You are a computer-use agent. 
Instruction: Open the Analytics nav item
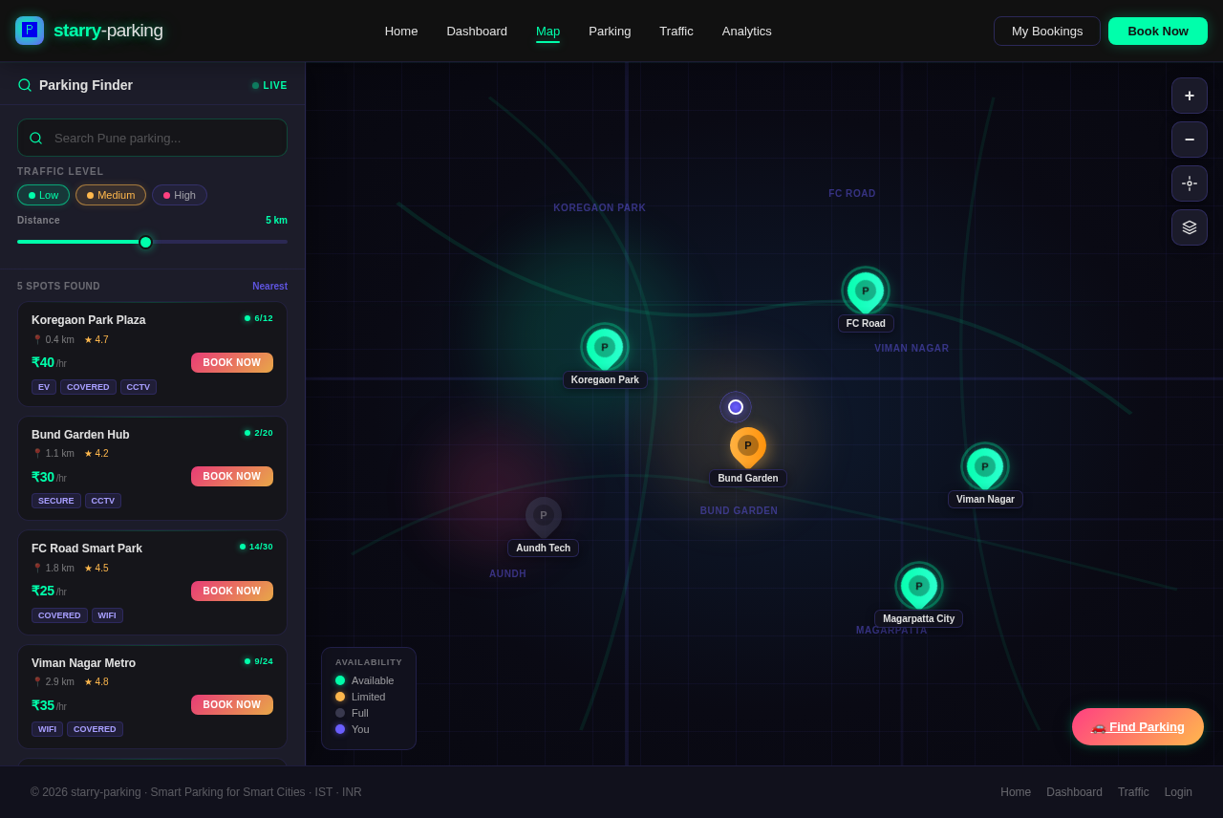(747, 31)
